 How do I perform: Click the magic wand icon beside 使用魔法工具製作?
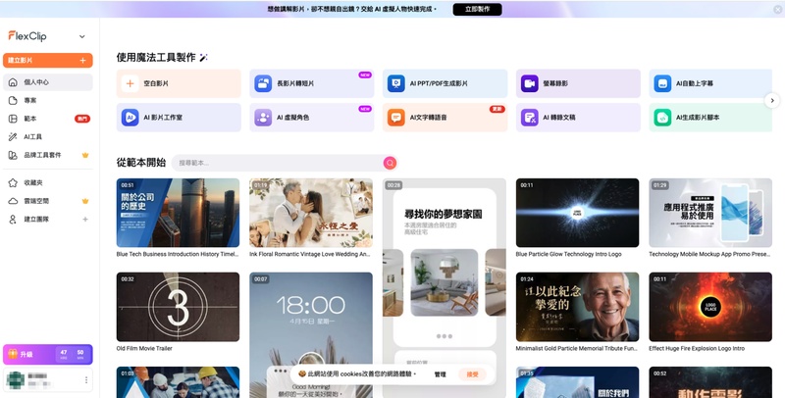(x=203, y=58)
